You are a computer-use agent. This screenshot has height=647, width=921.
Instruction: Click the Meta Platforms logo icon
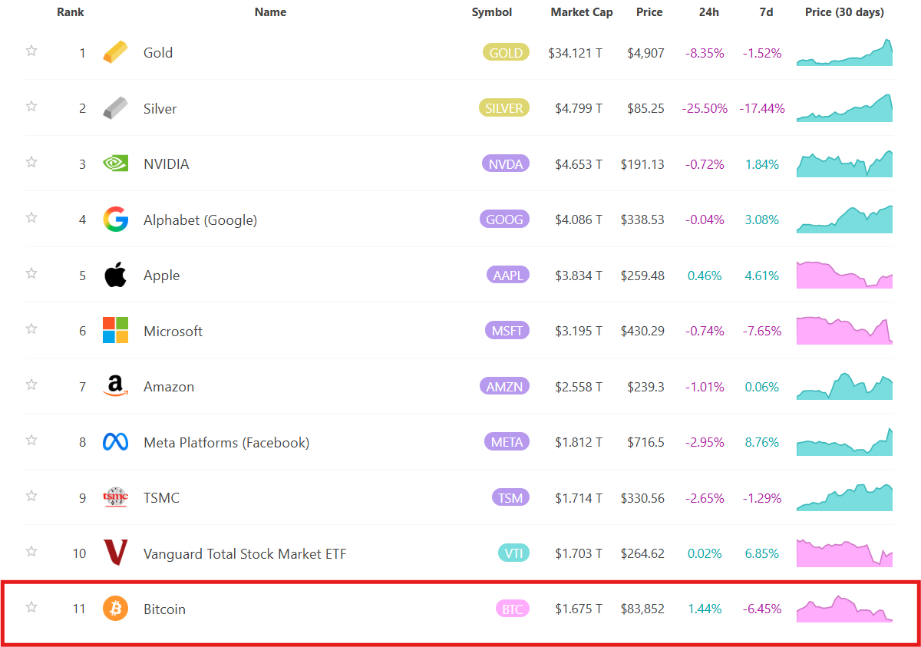116,442
